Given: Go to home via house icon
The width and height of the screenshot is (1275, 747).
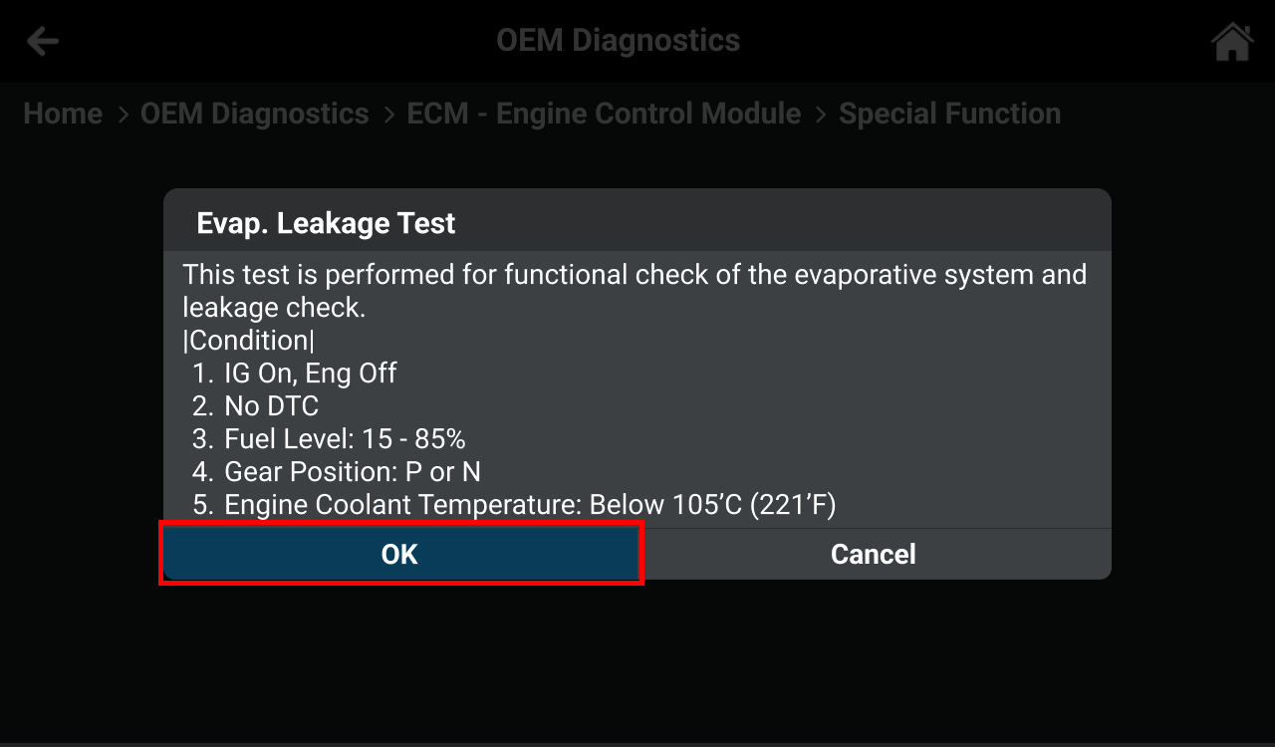Looking at the screenshot, I should pyautogui.click(x=1231, y=42).
